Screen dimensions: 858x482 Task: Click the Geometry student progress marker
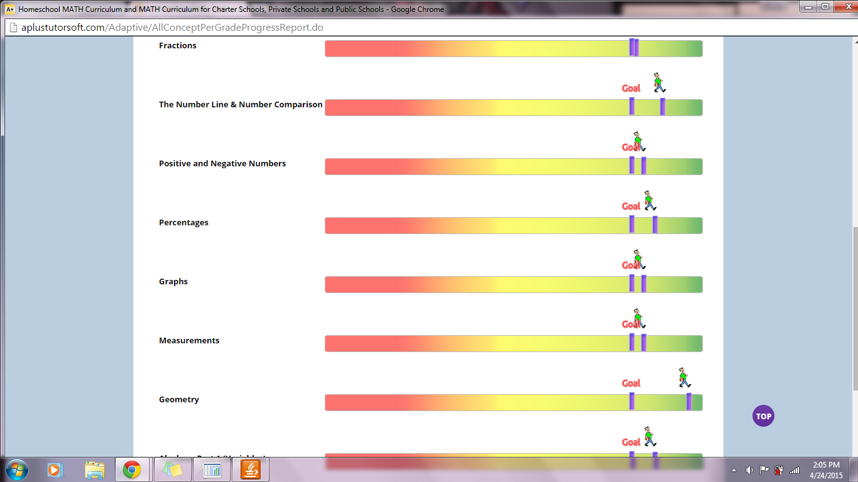(689, 402)
